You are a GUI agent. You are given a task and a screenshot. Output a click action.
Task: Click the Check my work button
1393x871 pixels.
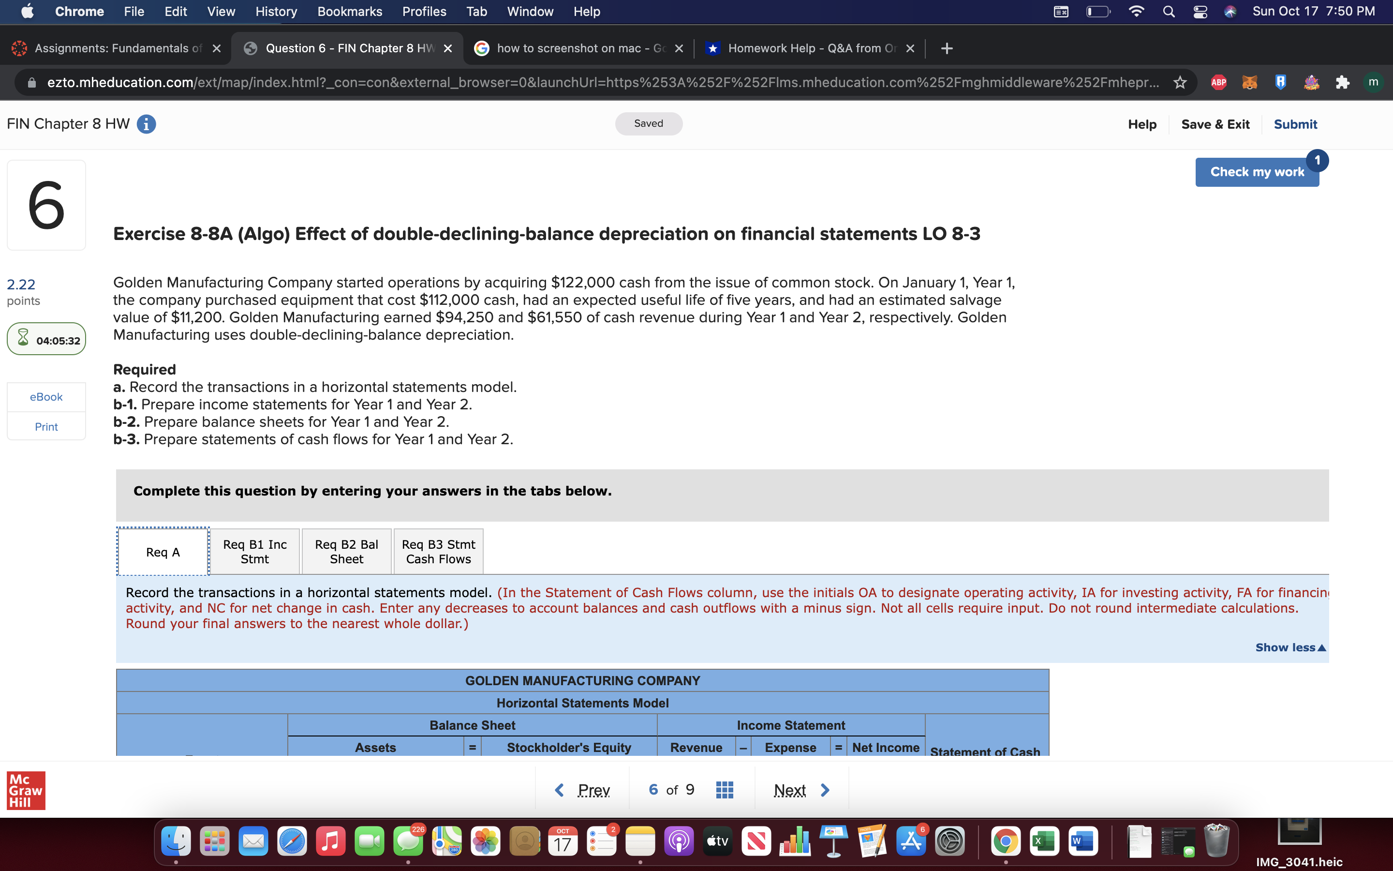click(1257, 171)
